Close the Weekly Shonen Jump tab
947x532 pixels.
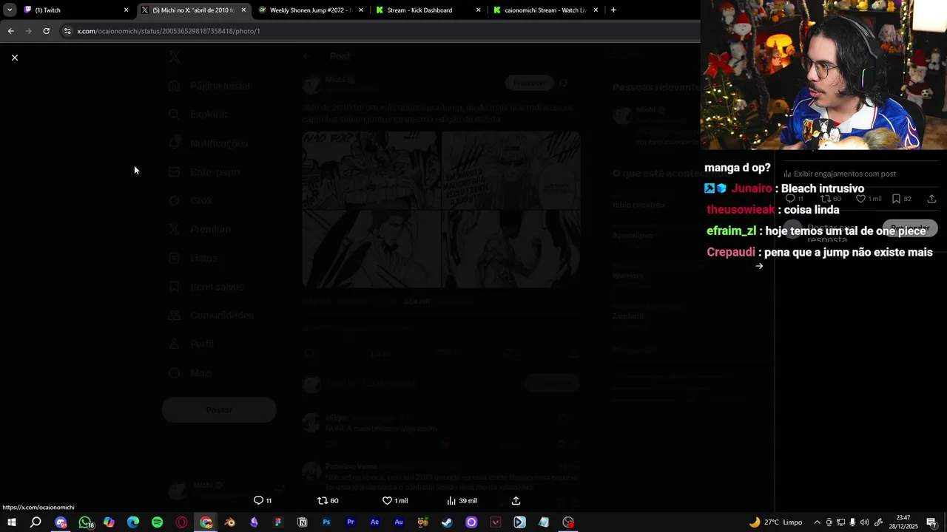coord(361,10)
